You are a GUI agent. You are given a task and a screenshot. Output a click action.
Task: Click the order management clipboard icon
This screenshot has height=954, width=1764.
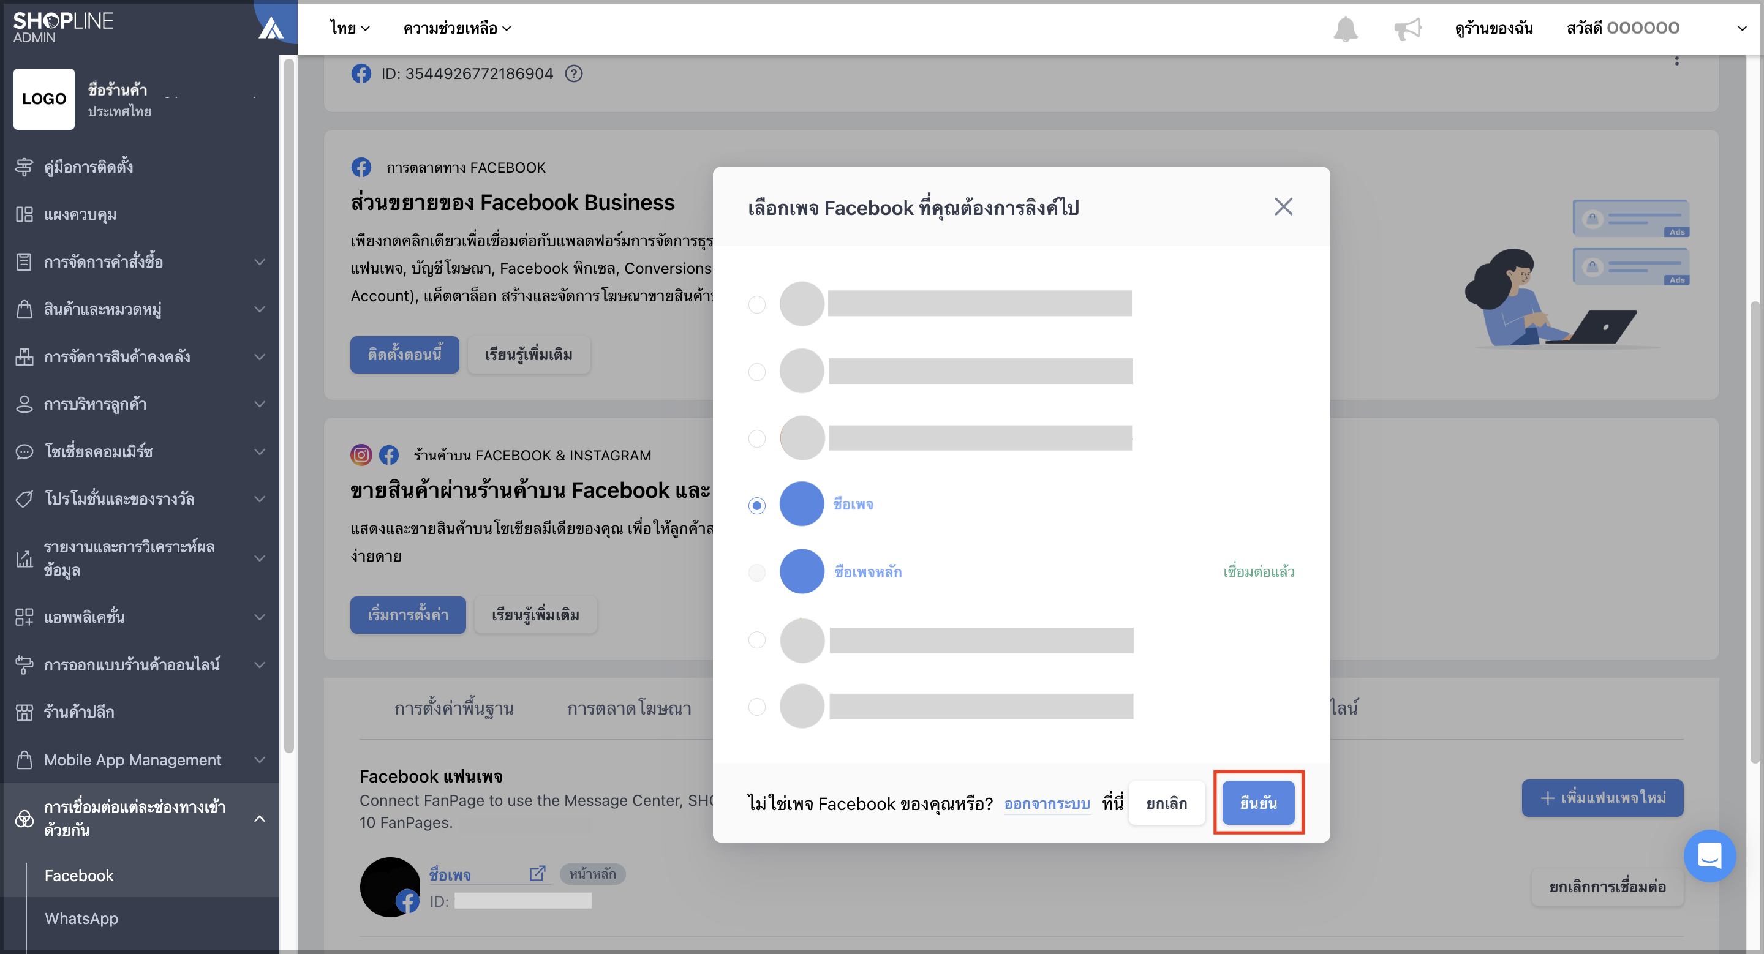tap(24, 261)
